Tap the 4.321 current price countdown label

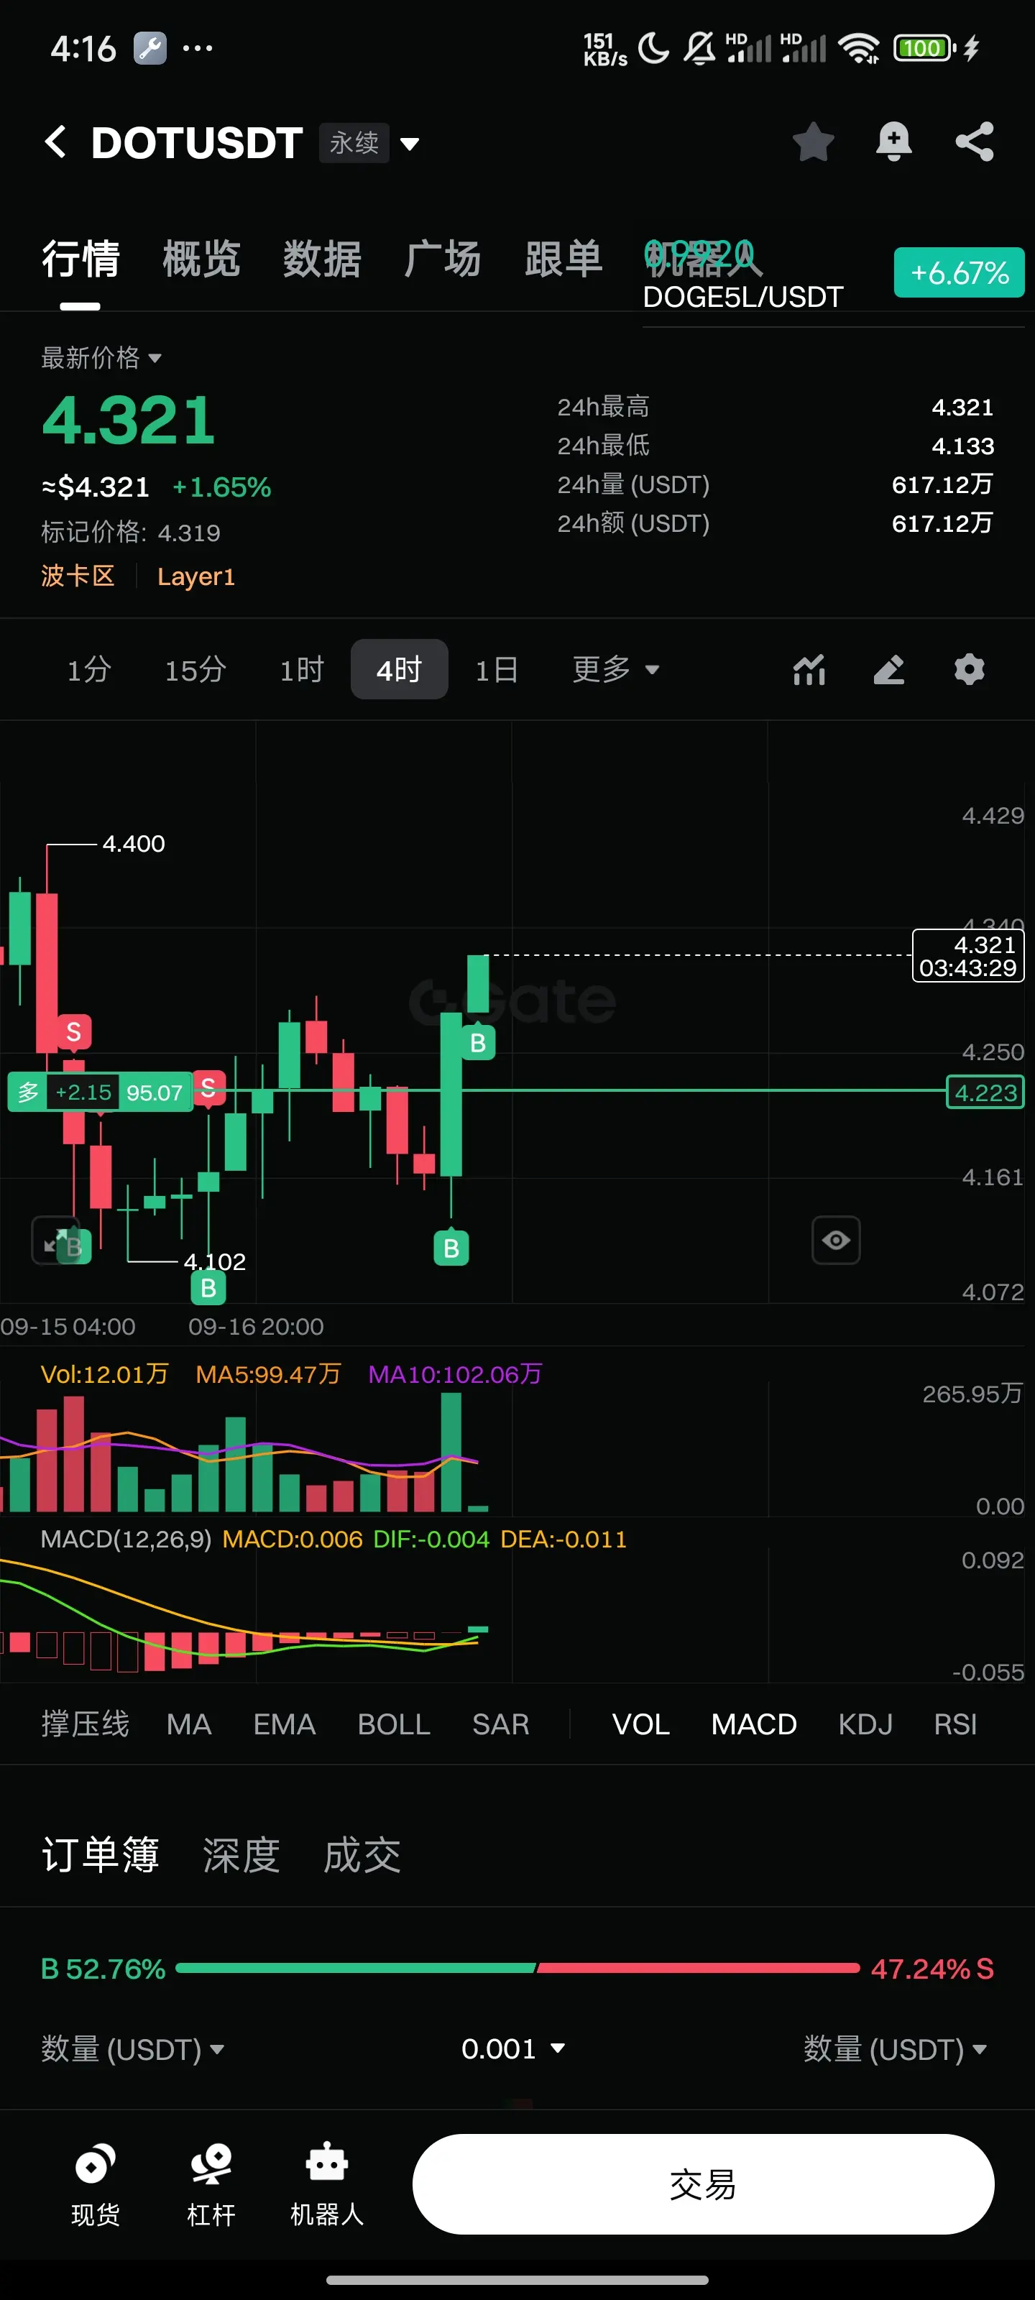point(968,955)
